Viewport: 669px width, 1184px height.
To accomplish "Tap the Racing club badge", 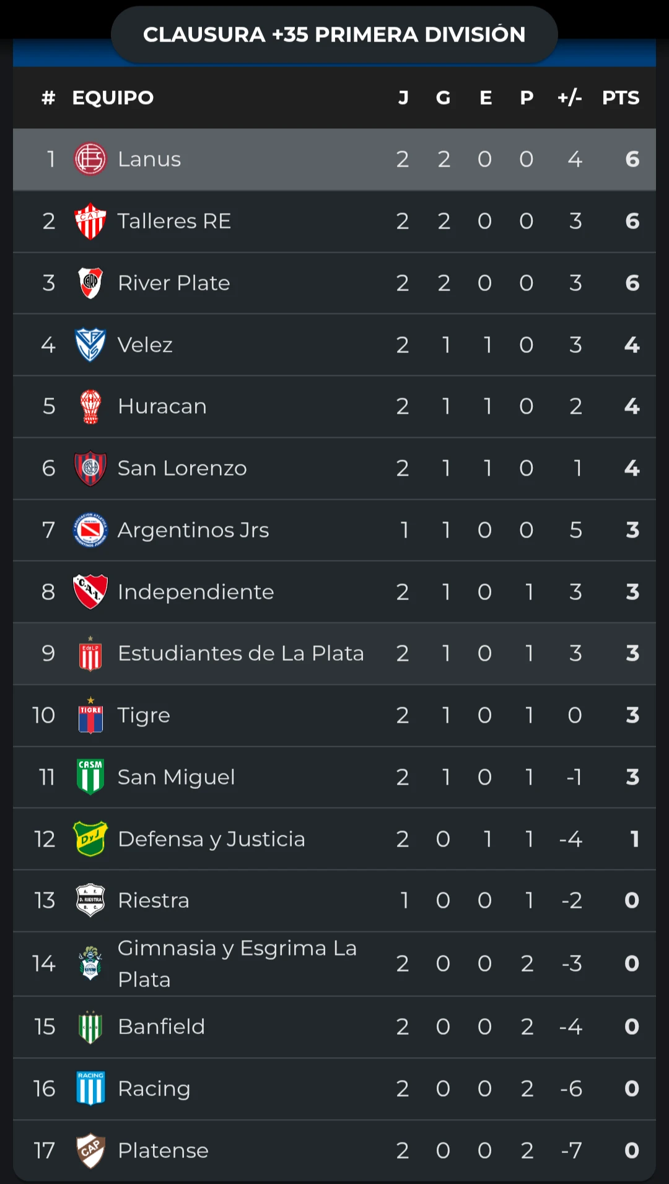I will coord(90,1088).
